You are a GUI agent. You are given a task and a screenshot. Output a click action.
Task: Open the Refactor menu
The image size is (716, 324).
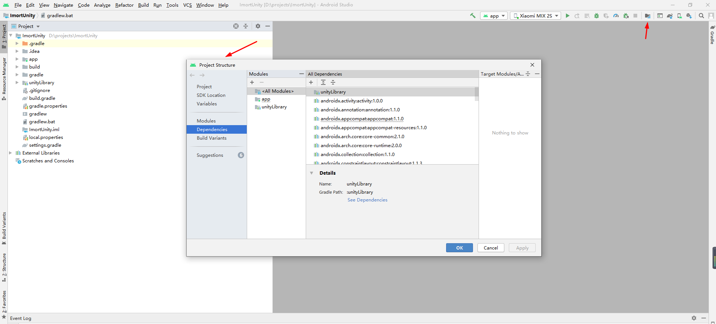tap(124, 5)
